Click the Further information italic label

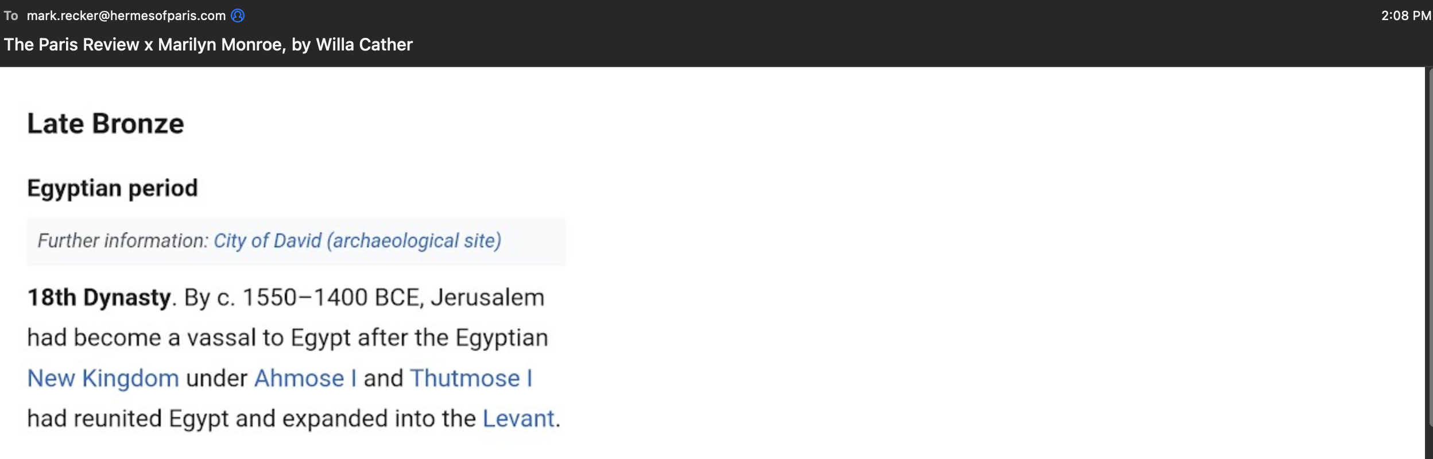[x=123, y=240]
